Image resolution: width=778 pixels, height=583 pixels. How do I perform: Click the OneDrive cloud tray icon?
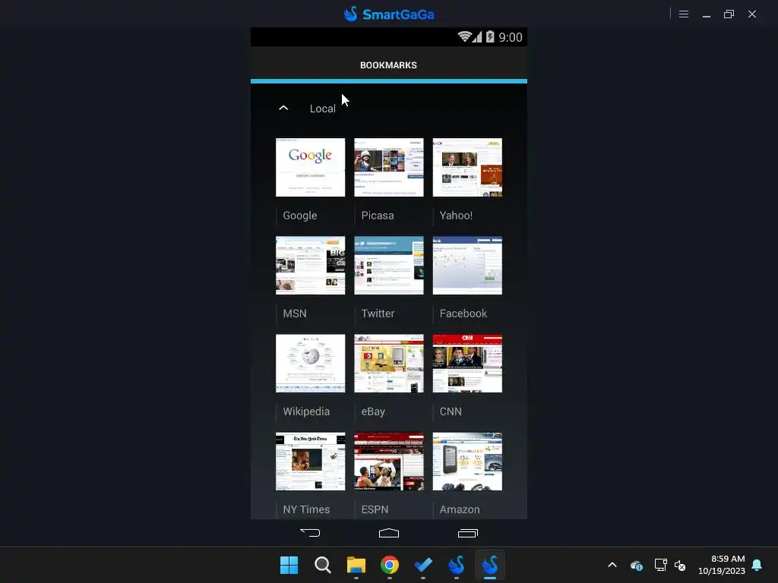click(637, 565)
